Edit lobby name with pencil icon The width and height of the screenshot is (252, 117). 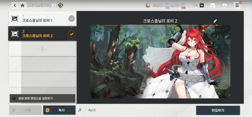coord(215,21)
